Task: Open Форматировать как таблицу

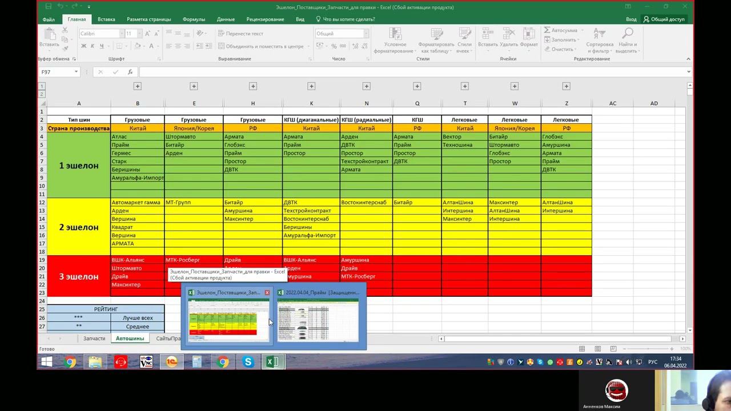Action: point(436,41)
